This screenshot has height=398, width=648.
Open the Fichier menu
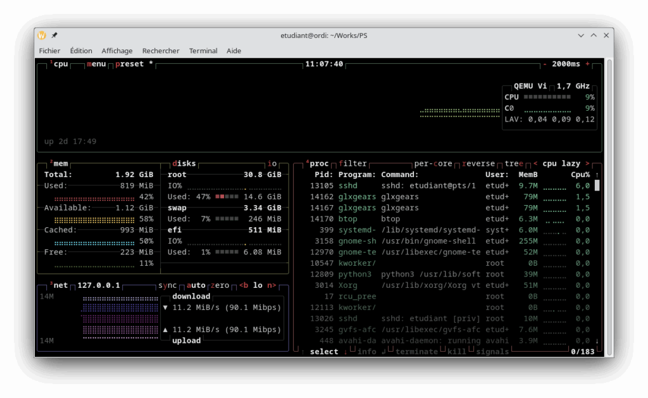49,51
